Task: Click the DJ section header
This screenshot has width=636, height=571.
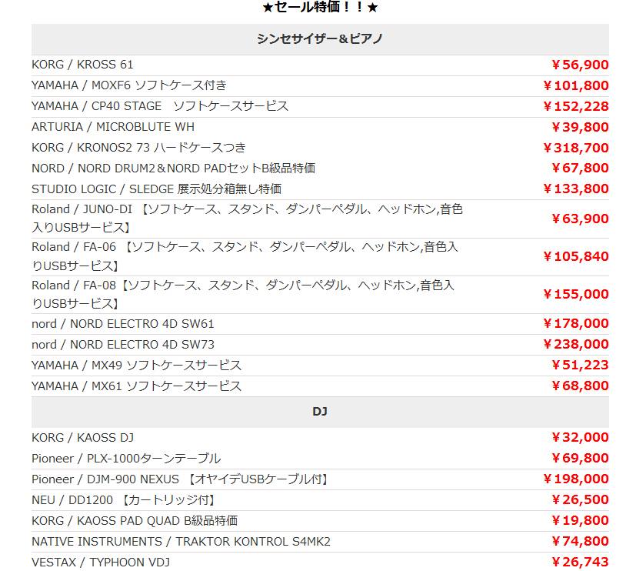Action: [x=320, y=412]
